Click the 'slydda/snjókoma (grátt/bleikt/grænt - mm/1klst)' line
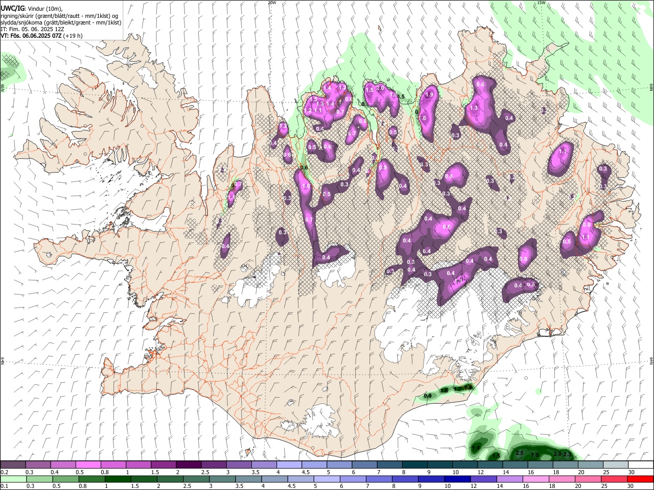Viewport: 654px width, 490px height. [61, 22]
